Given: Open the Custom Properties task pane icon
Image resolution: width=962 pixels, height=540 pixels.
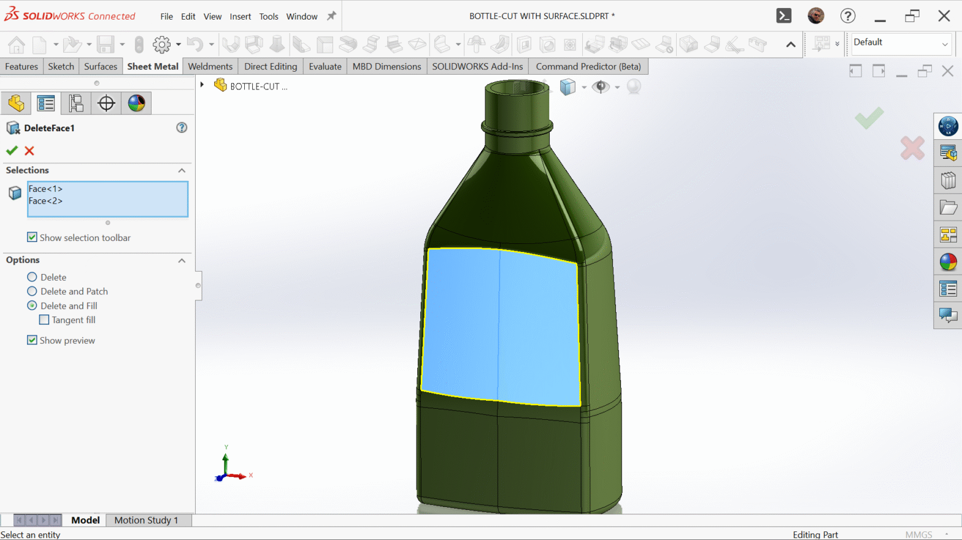Looking at the screenshot, I should pyautogui.click(x=948, y=289).
